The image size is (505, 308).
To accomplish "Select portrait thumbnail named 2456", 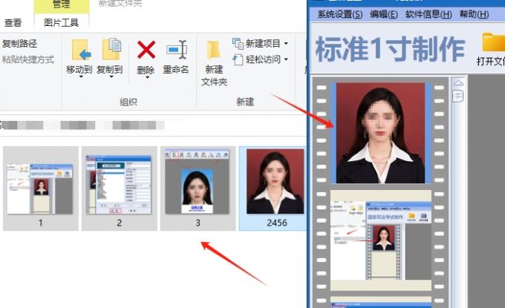I will point(275,181).
